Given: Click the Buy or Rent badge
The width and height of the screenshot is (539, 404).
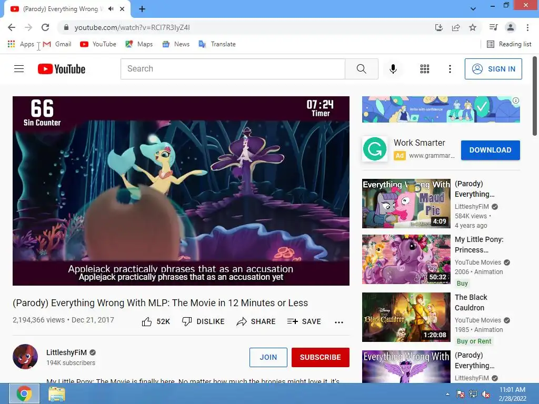Looking at the screenshot, I should click(x=474, y=341).
